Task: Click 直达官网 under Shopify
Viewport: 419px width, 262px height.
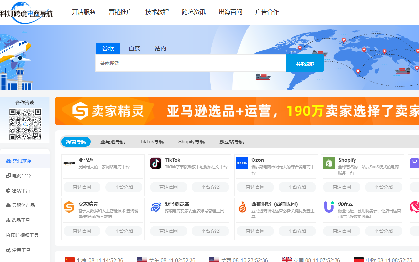Action: (342, 187)
